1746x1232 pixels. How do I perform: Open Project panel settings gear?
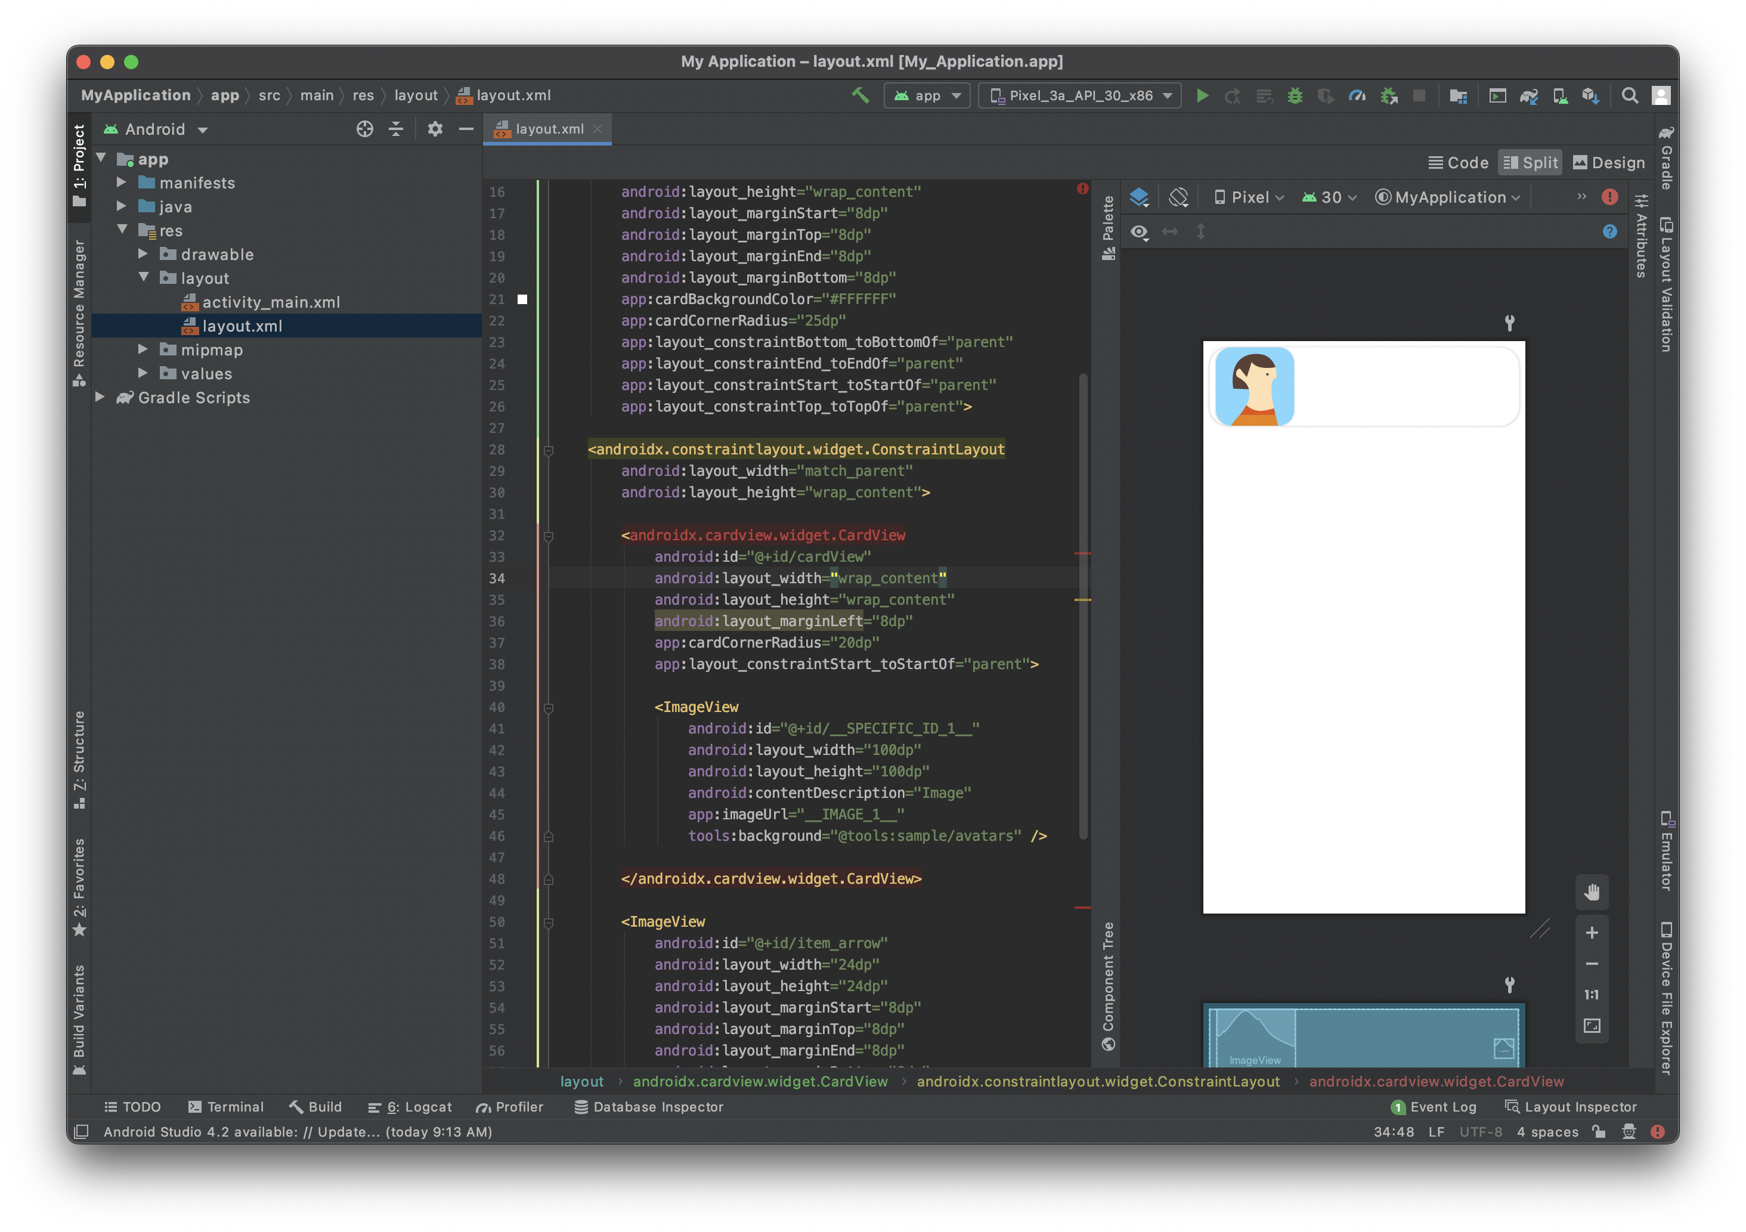click(435, 129)
